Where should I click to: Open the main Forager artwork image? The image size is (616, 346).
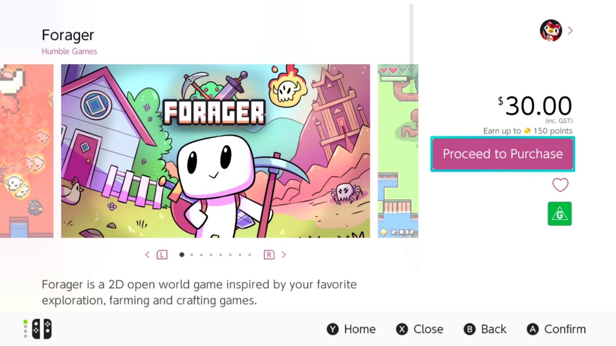click(x=215, y=151)
